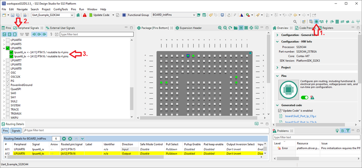Viewport: 362px width, 168px height.
Task: Add a new routing row with plus icon
Action: (x=64, y=139)
